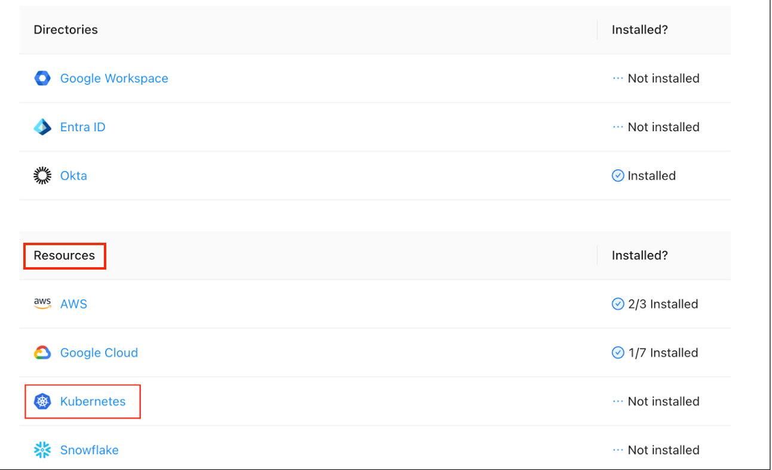772x470 pixels.
Task: Click the checkmark icon beside Okta Installed
Action: tap(618, 176)
